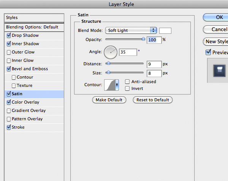The height and width of the screenshot is (181, 228).
Task: Click the Size slider handle
Action: pos(108,72)
